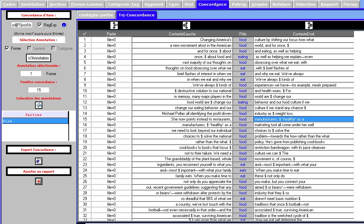Click the ContexteDroit column header
Image resolution: width=364 pixels, height=224 pixels.
pos(303,34)
